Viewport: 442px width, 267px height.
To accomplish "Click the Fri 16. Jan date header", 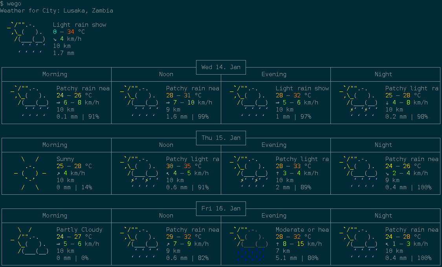I will click(220, 208).
